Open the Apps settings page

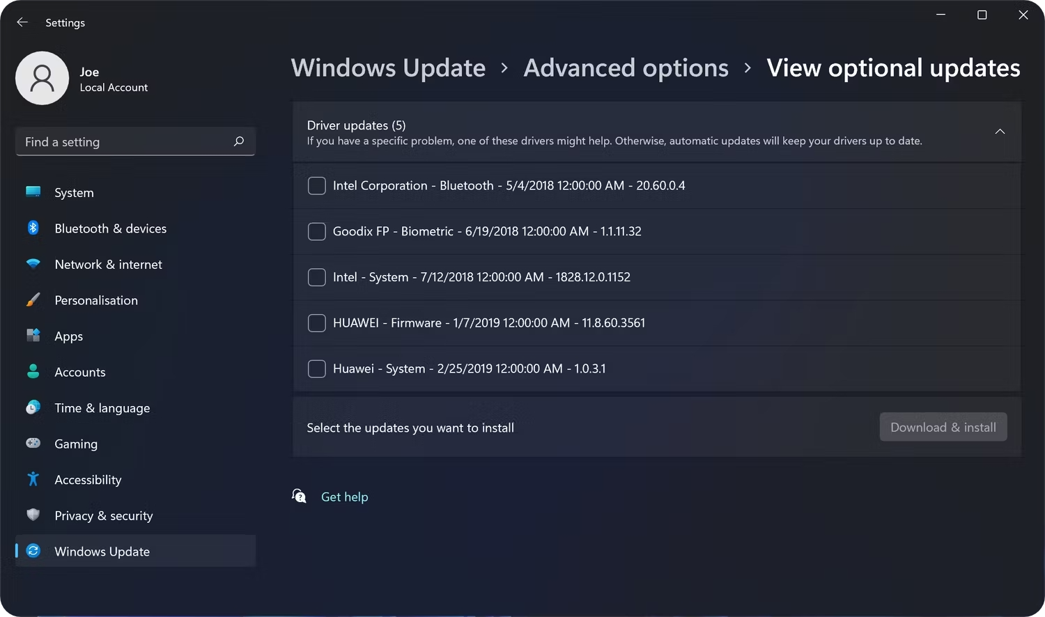point(68,336)
